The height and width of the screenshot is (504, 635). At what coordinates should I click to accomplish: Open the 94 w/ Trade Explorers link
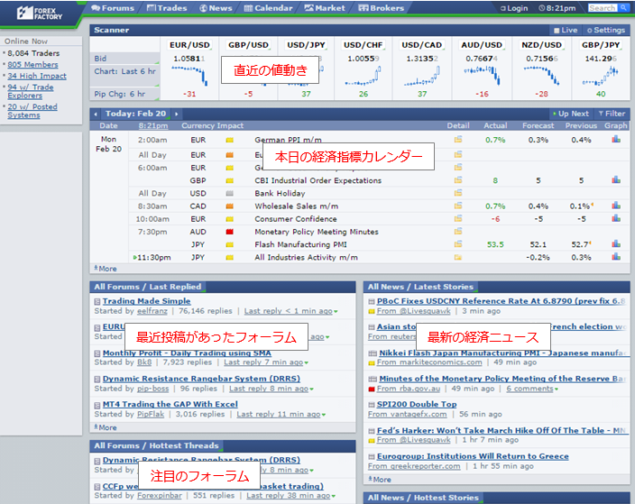pyautogui.click(x=31, y=91)
